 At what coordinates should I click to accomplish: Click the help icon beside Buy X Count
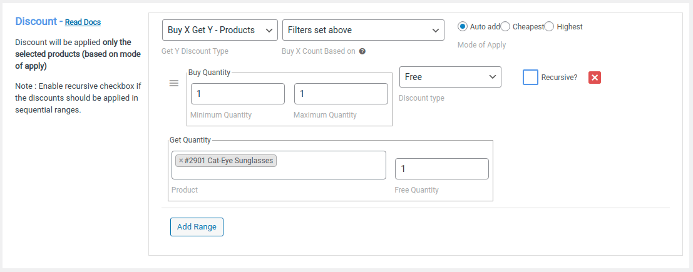362,52
